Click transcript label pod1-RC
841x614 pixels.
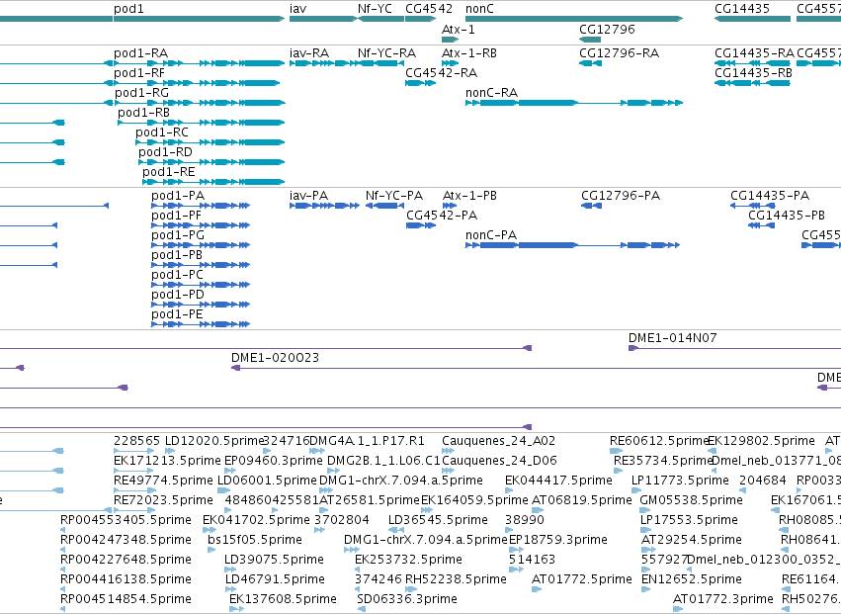(x=162, y=132)
